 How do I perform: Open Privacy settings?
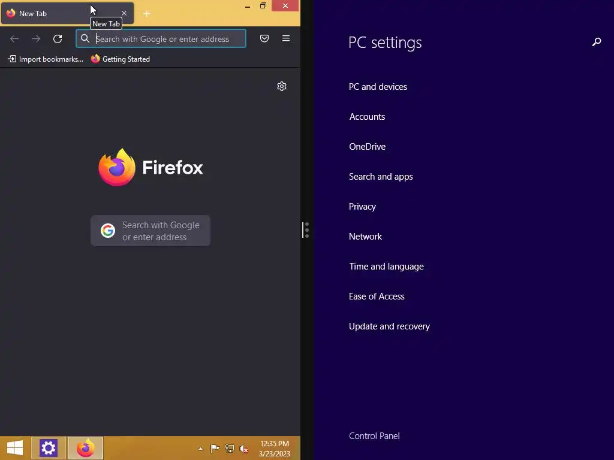tap(362, 207)
